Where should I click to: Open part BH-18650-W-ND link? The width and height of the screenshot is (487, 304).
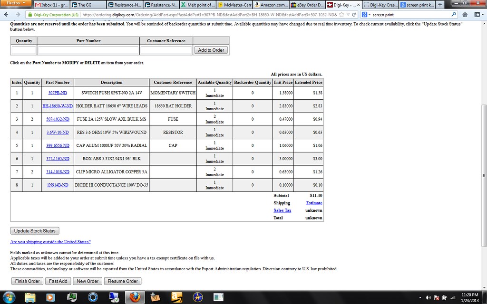coord(58,106)
